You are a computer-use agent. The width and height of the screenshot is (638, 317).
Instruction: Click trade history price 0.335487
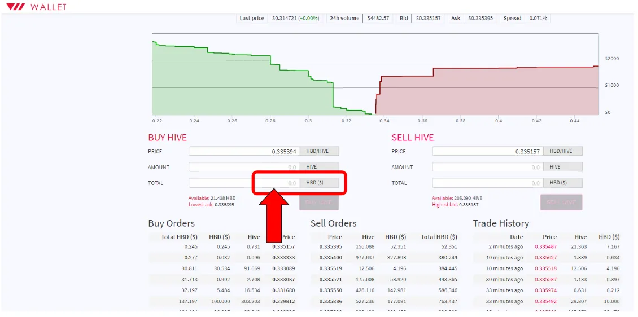(x=545, y=246)
